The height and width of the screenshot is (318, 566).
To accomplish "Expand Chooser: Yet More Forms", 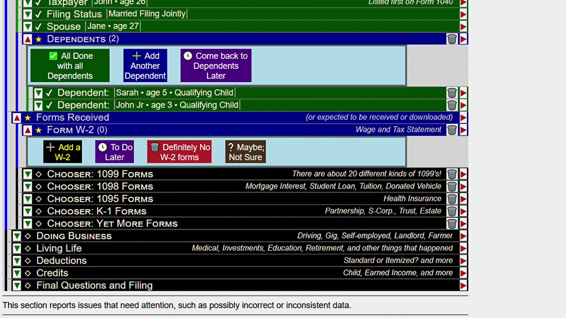I will click(x=27, y=223).
